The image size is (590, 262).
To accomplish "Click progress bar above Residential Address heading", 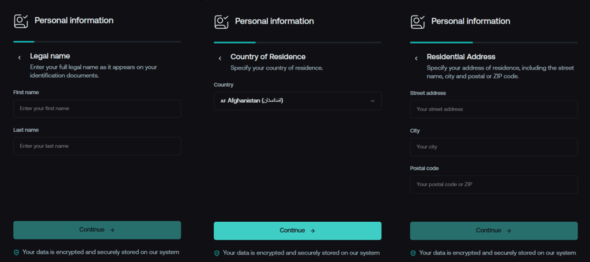I will coord(494,43).
